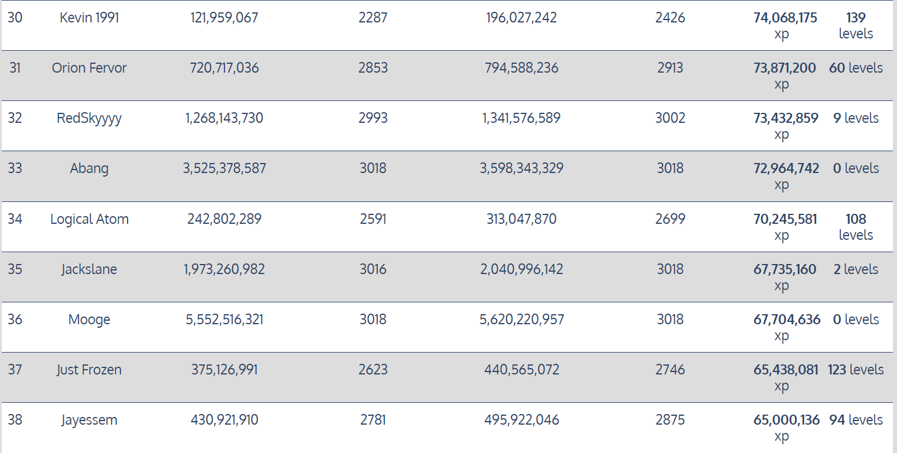The image size is (897, 453).
Task: Select Orion Fervor's 60 levels gain
Action: [856, 68]
